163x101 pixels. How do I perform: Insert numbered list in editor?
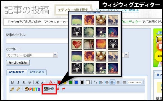[101, 82]
